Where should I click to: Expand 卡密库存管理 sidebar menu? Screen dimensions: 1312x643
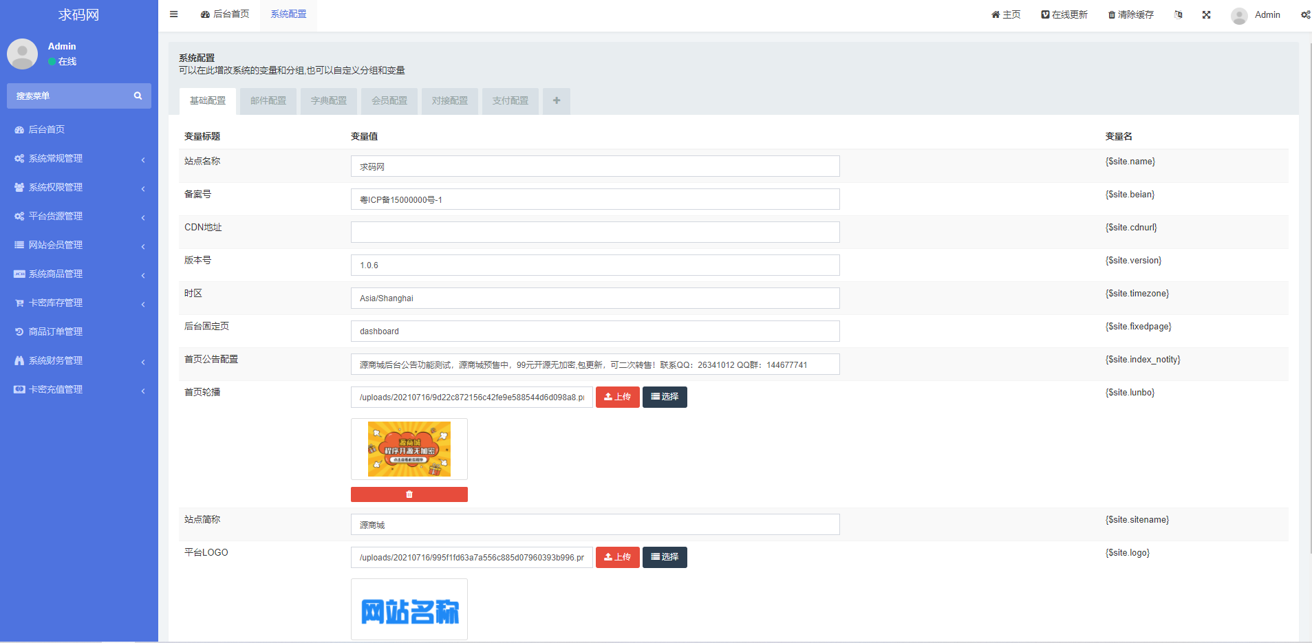[55, 303]
